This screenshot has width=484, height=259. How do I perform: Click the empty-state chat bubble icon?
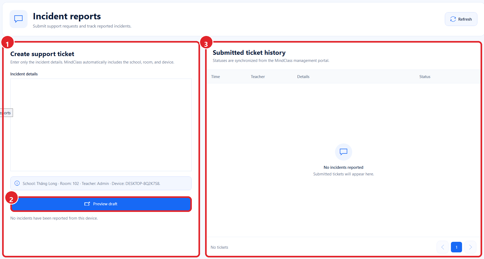pyautogui.click(x=343, y=152)
